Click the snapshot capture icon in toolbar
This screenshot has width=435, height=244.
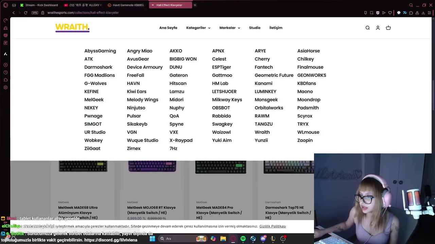tap(371, 13)
